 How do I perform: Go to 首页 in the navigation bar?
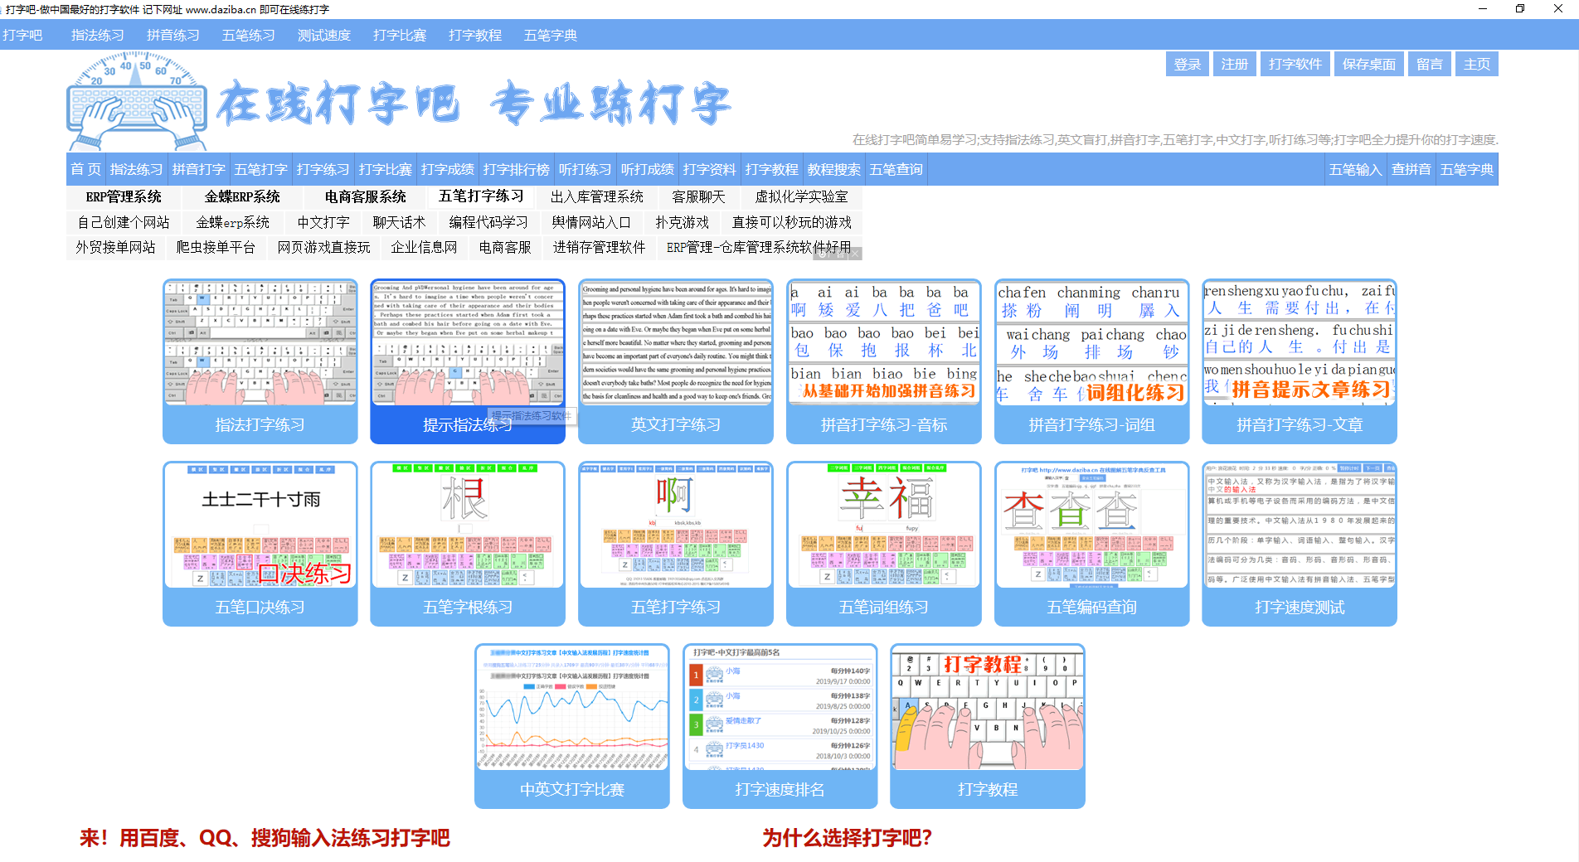coord(85,169)
